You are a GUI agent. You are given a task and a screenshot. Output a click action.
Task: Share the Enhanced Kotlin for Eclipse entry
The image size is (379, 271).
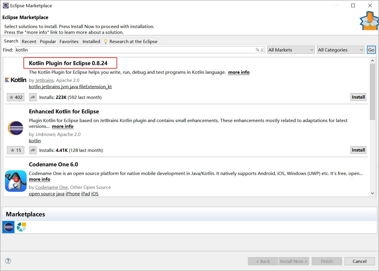[x=33, y=150]
